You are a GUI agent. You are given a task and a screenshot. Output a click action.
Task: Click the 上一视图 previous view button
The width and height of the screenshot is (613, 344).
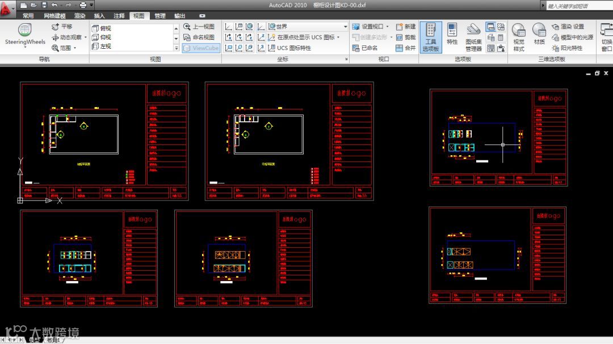coord(199,27)
